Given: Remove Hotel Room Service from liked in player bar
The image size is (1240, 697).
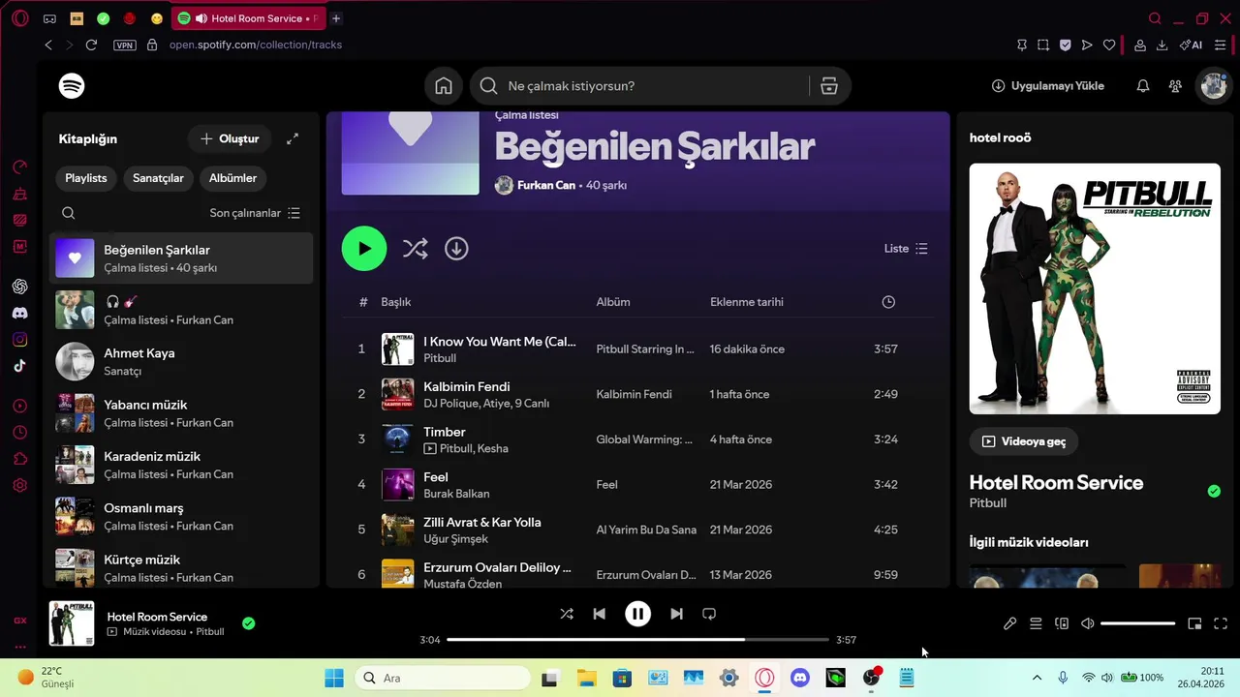Looking at the screenshot, I should click(x=248, y=623).
